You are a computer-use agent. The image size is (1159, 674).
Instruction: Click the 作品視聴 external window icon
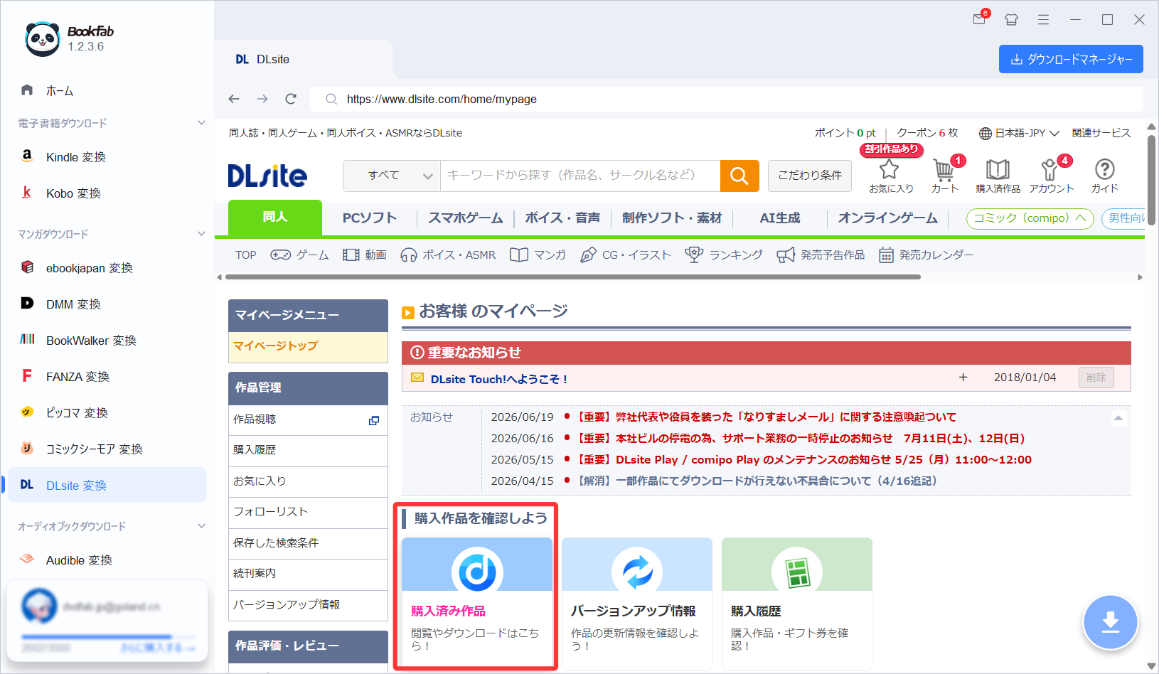pyautogui.click(x=374, y=420)
